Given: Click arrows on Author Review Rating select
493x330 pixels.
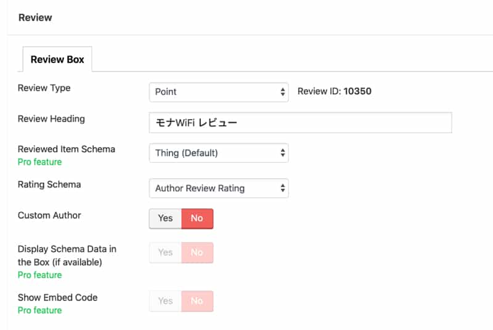Looking at the screenshot, I should [283, 188].
